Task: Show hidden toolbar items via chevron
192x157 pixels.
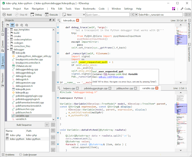Action: (x=84, y=15)
